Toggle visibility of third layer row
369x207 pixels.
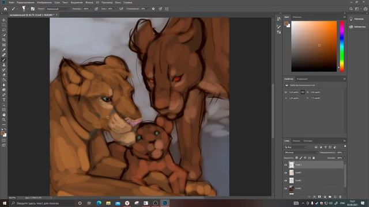(286, 181)
